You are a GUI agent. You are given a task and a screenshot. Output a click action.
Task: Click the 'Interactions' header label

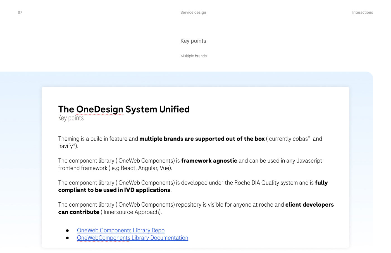(x=363, y=12)
